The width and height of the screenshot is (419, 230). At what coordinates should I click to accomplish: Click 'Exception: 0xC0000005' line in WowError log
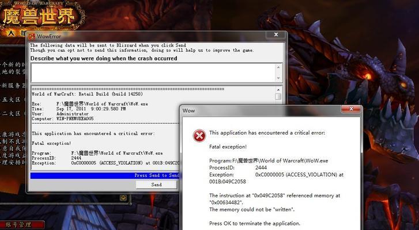(x=105, y=163)
